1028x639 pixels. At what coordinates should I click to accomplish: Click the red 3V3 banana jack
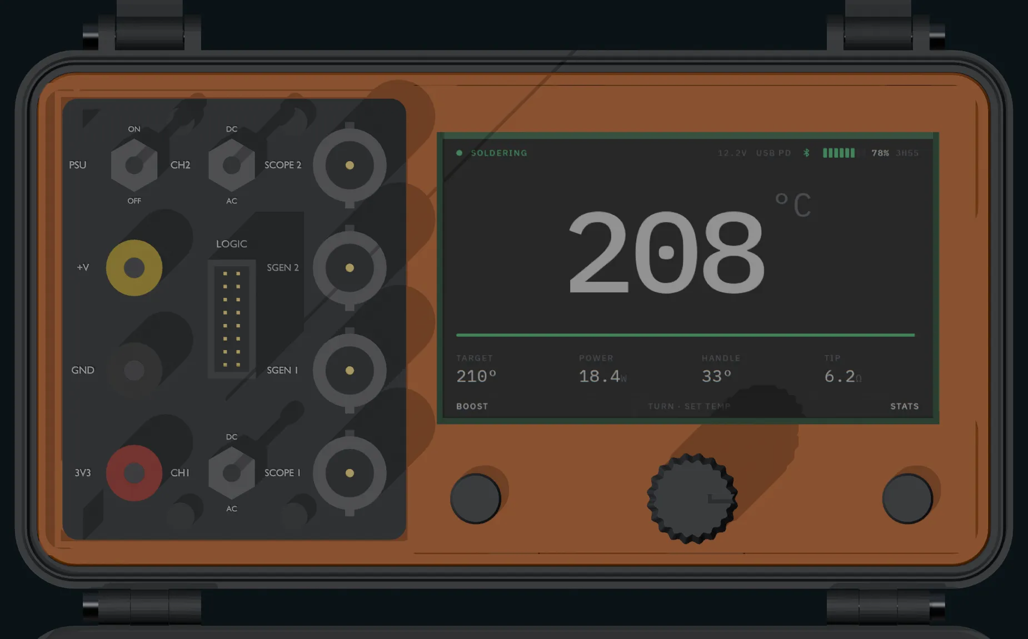point(134,473)
